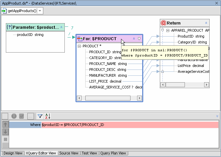Screen dimensions: 221x157
Task: Collapse the Return node chevrons
Action: coord(206,23)
